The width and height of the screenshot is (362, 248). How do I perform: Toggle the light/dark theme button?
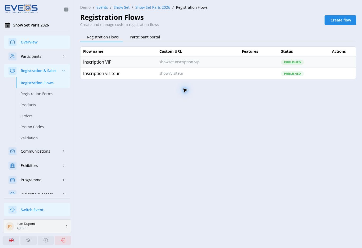click(x=28, y=240)
